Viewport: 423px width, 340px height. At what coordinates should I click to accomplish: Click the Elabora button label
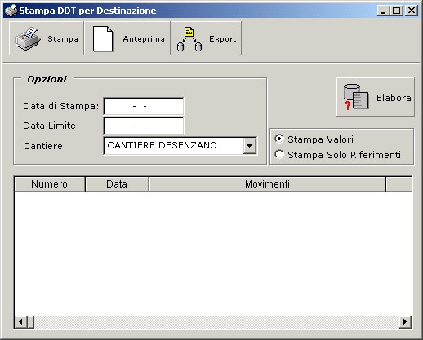[x=394, y=98]
